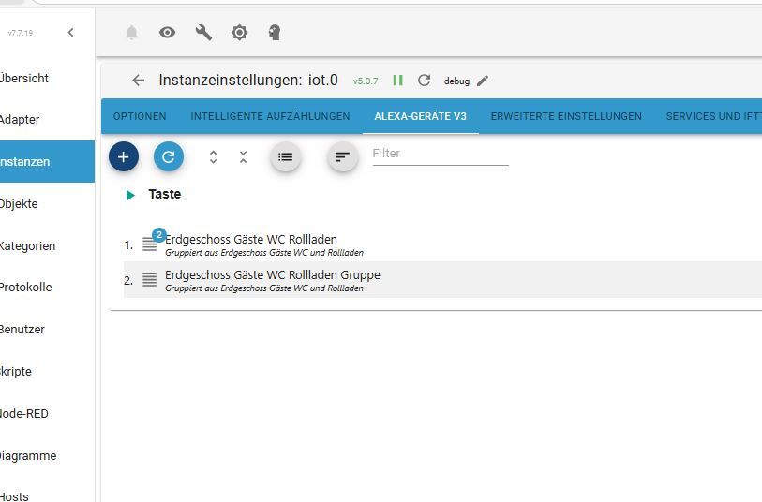Select Erdgeschoss Gäste WC Rollladen row

coord(442,244)
